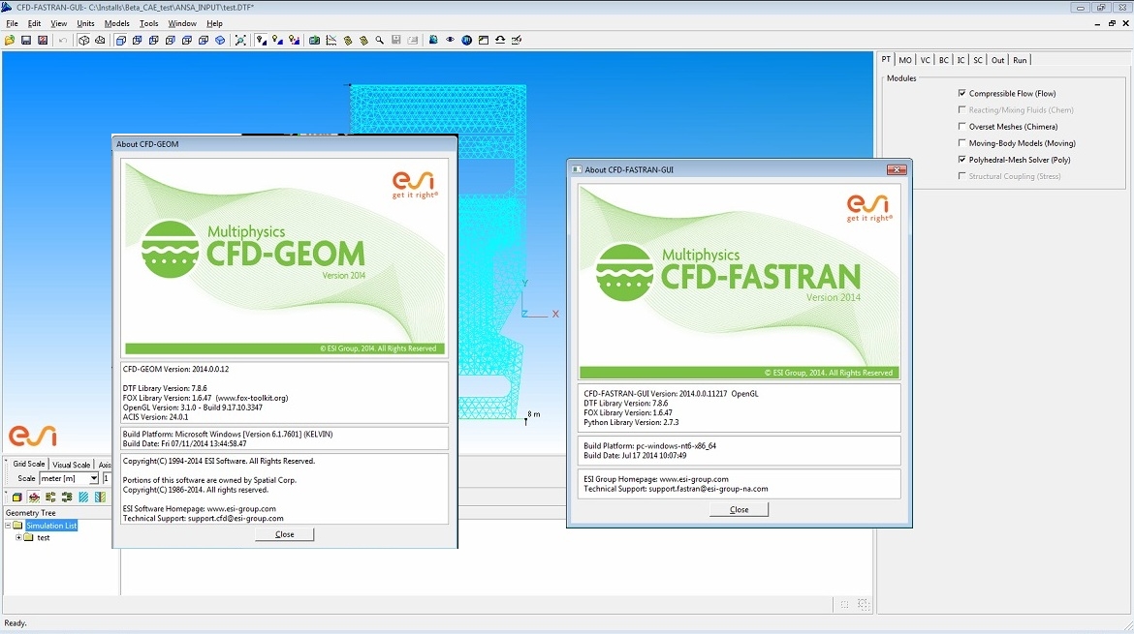Image resolution: width=1134 pixels, height=634 pixels.
Task: Enable Overset Meshes (Chimera) checkbox
Action: (961, 127)
